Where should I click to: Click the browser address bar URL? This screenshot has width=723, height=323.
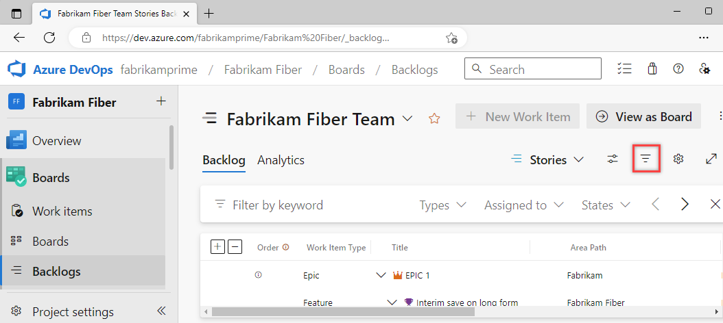pos(246,38)
